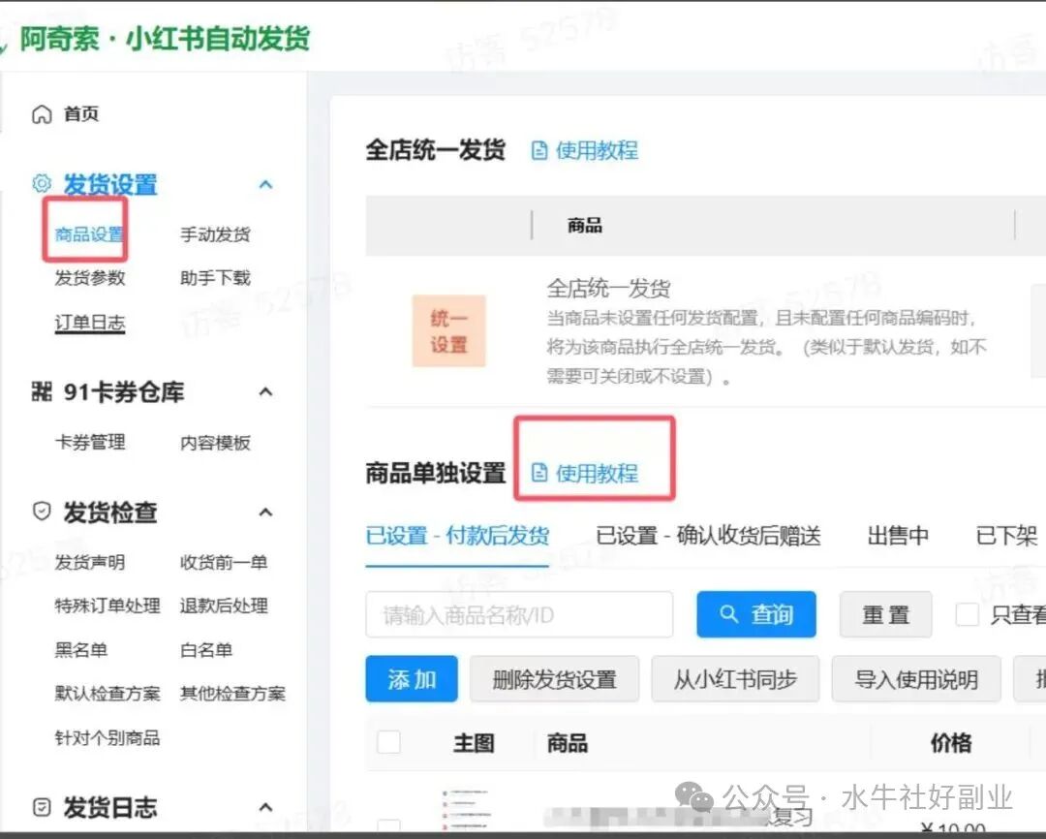
Task: Open 特殊订单处理 in the sidebar
Action: 108,606
